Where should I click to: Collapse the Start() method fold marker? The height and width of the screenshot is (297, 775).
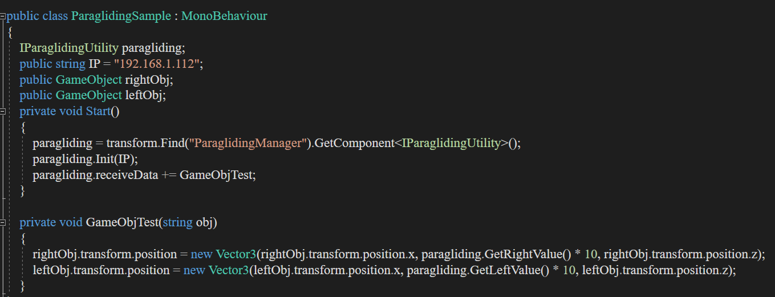pyautogui.click(x=3, y=111)
